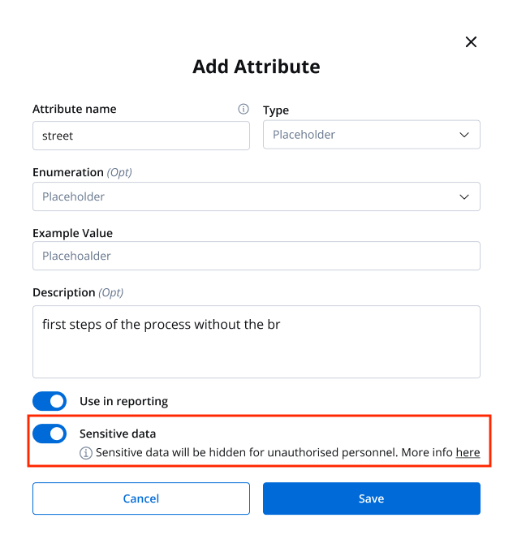The image size is (513, 548).
Task: Click the info icon before Sensitive data note
Action: coord(85,453)
